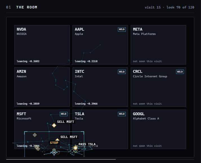
Task: Click the topmost gaze trail dot in the AAPL card
Action: (100, 45)
